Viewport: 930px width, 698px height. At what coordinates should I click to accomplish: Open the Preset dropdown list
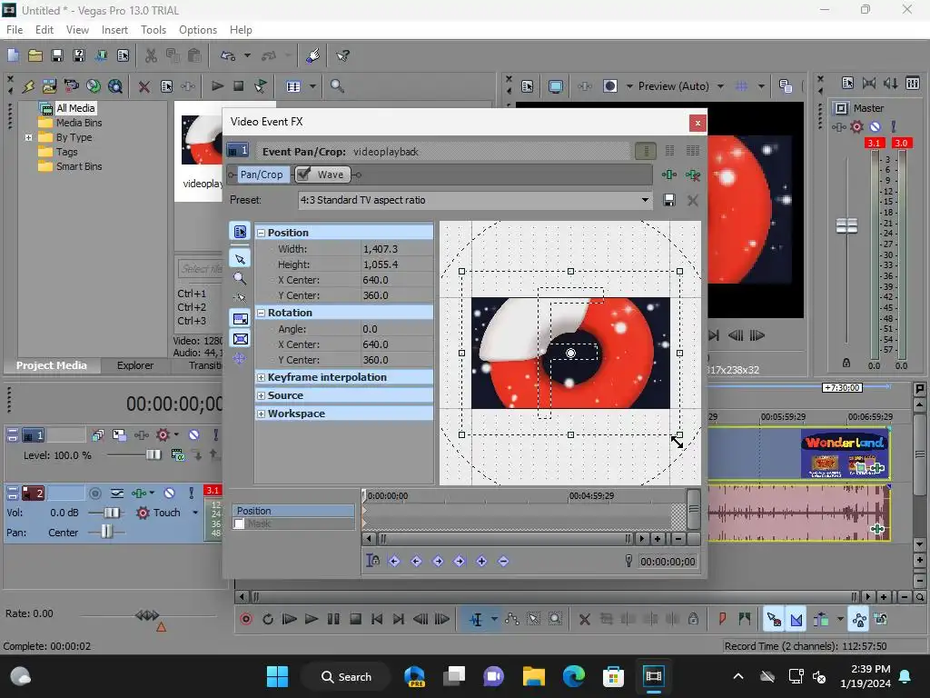(x=645, y=200)
